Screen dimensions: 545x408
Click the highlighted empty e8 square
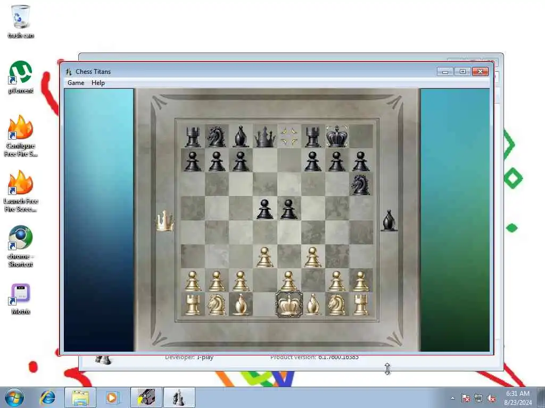pyautogui.click(x=289, y=137)
